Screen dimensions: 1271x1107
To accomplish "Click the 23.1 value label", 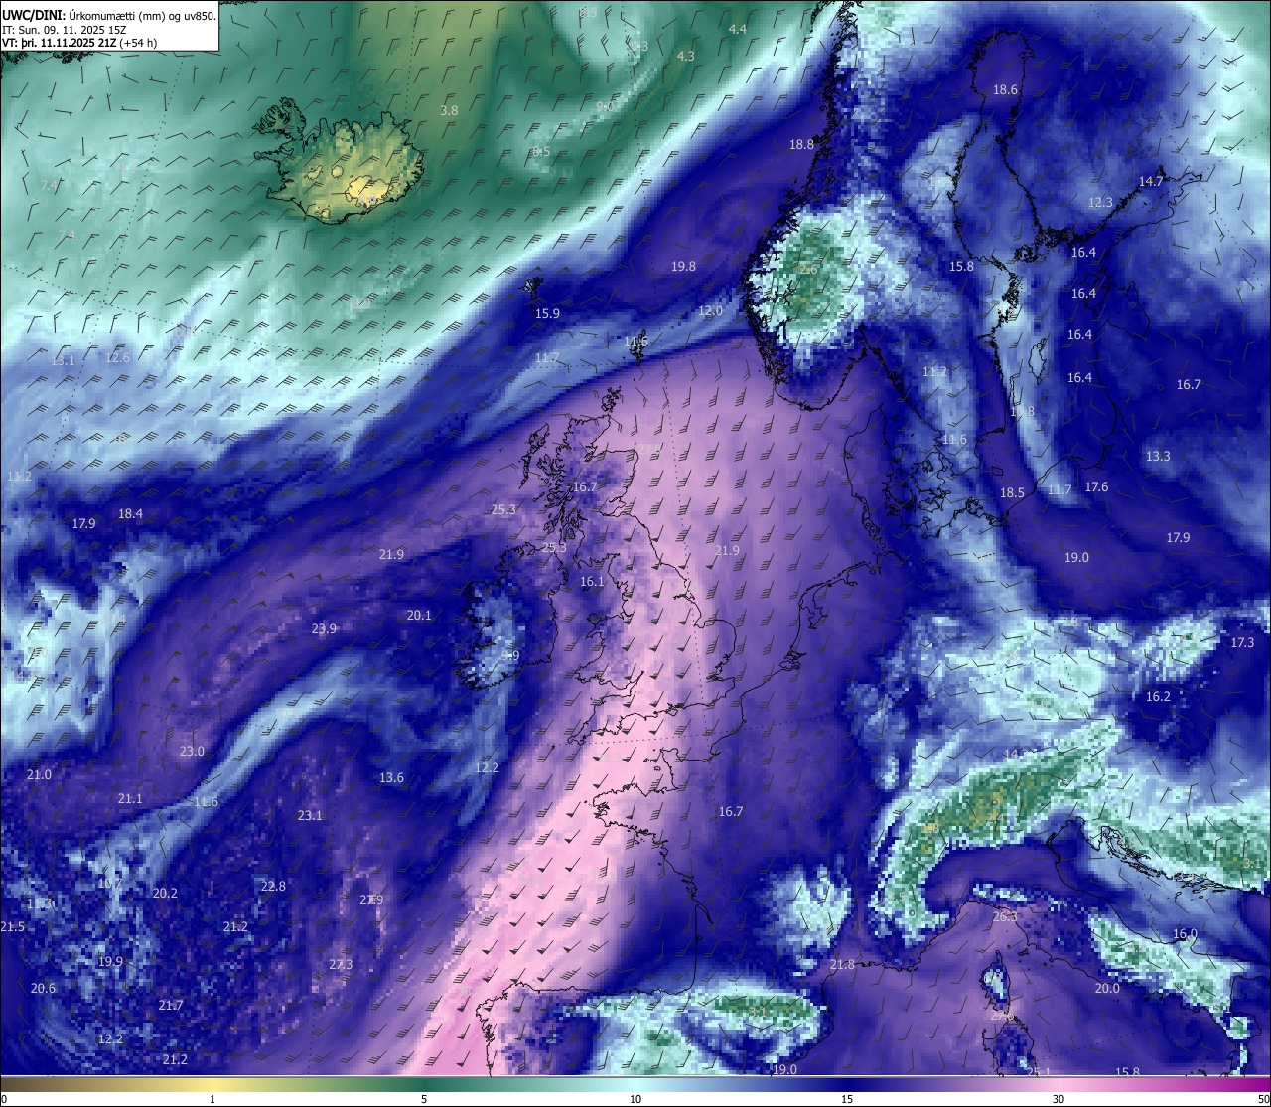I will 310,816.
